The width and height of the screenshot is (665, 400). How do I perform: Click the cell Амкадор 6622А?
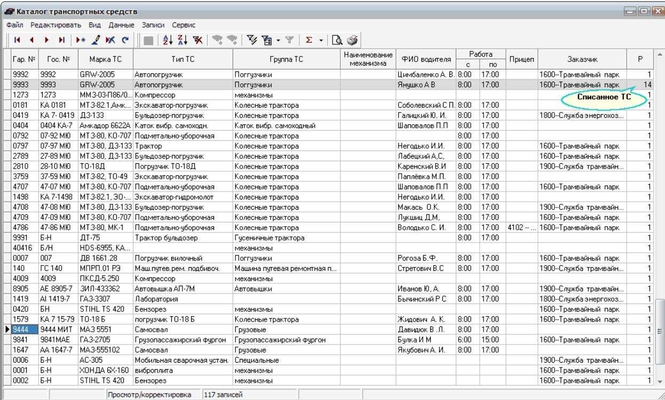pyautogui.click(x=105, y=125)
